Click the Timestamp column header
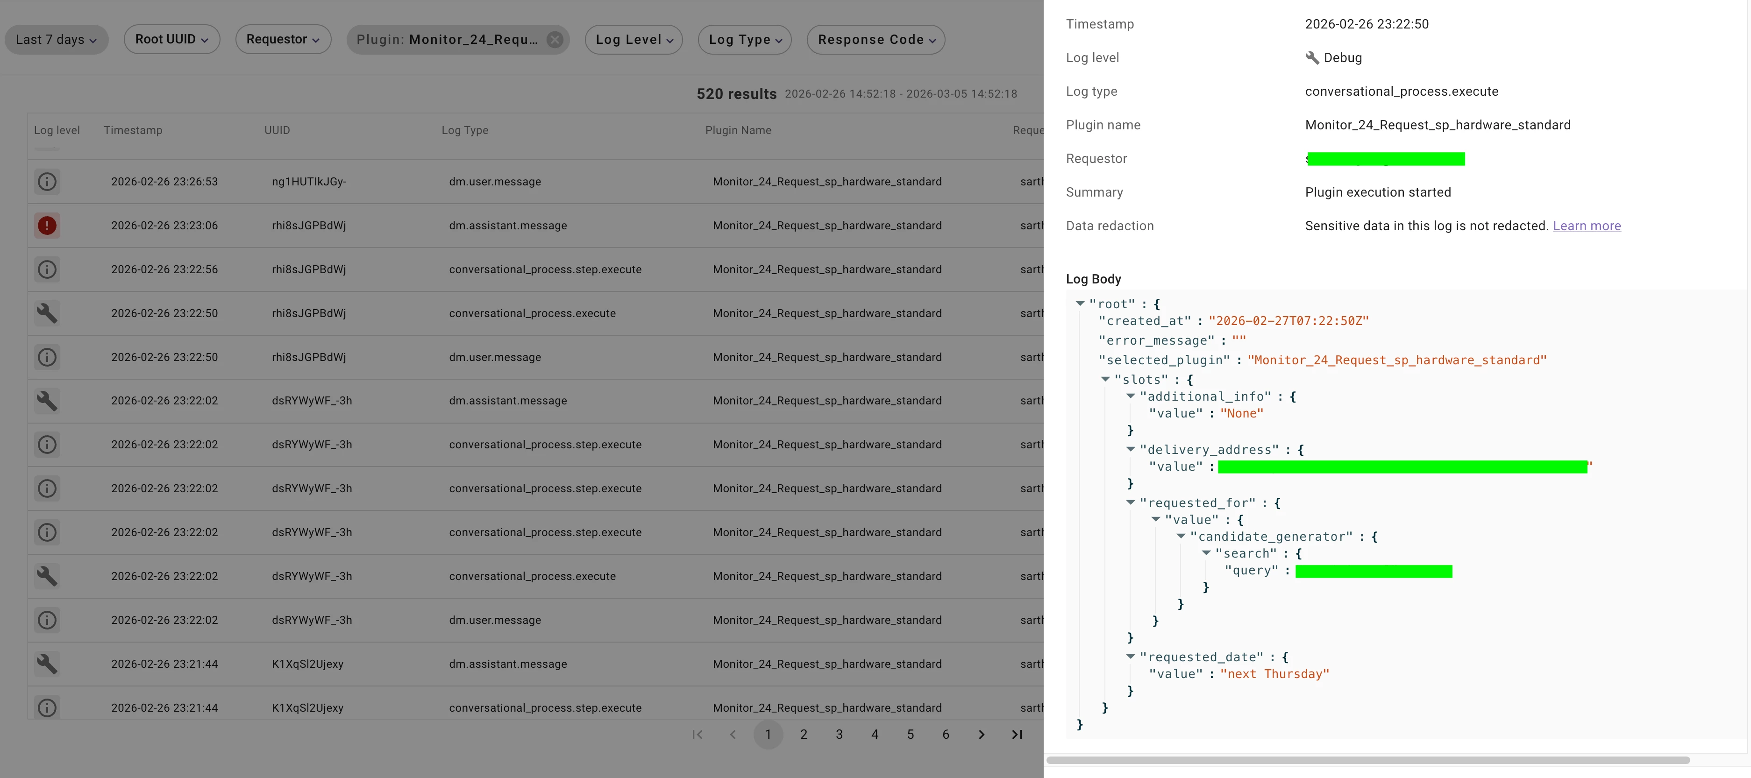The image size is (1751, 778). tap(133, 130)
